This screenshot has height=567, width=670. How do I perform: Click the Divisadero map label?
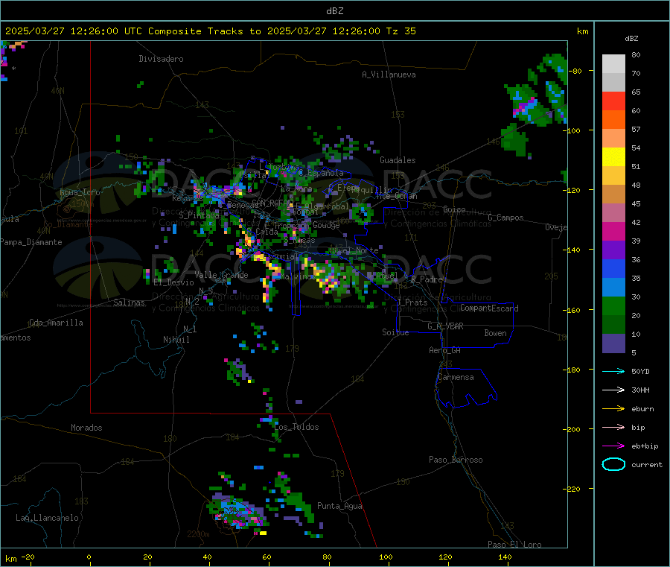[161, 59]
